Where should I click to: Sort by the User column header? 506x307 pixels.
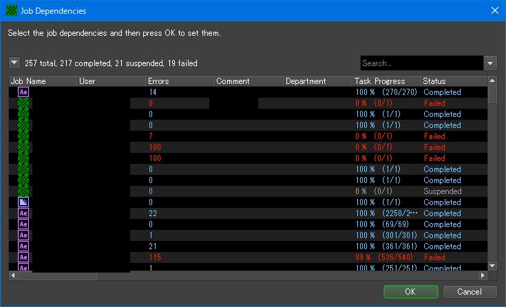[x=112, y=81]
